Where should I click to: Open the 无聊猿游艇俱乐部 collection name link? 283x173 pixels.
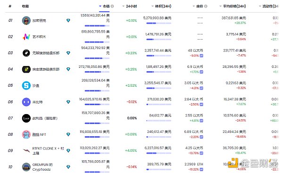(x=46, y=53)
